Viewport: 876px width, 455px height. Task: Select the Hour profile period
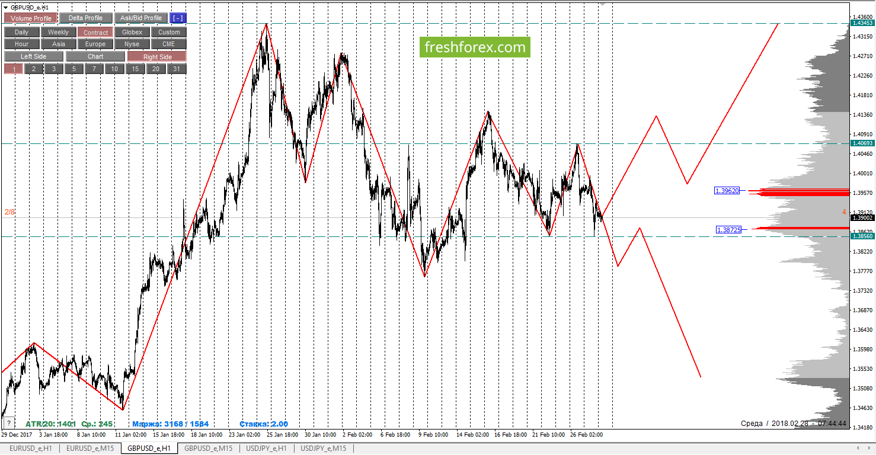(x=21, y=44)
